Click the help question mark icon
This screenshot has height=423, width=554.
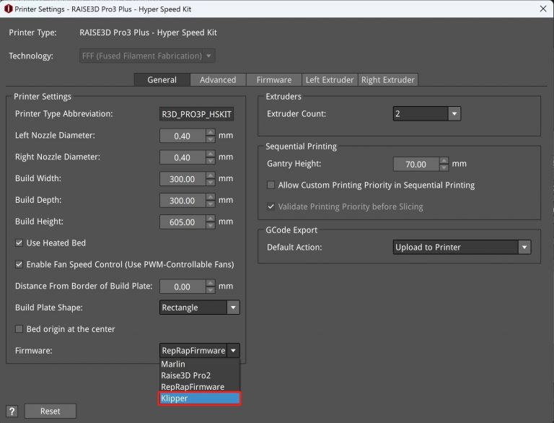pos(12,411)
